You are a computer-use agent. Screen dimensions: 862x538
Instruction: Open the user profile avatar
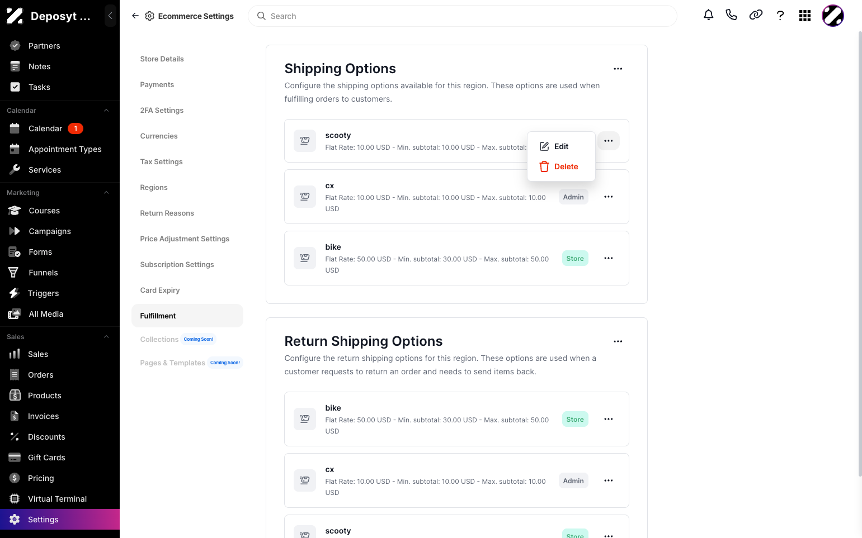point(832,16)
